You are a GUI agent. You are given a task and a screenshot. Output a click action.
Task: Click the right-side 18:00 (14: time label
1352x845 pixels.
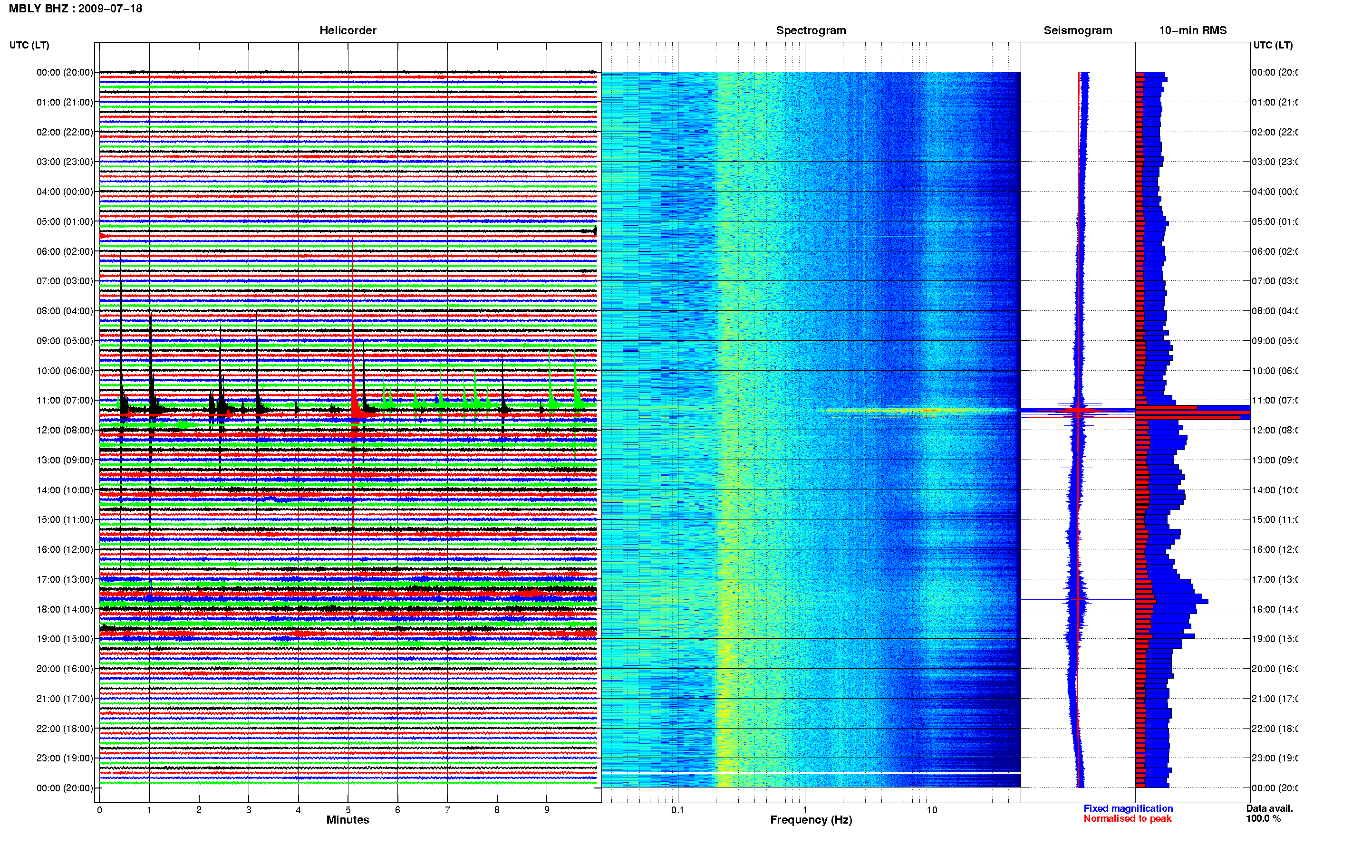[x=1275, y=609]
